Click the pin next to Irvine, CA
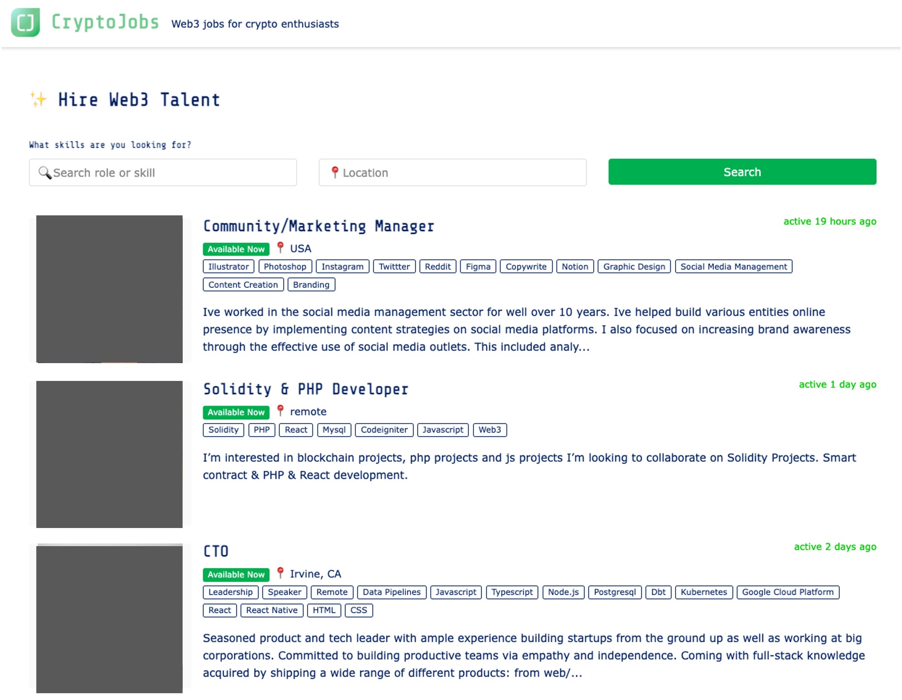Viewport: 902px width, 700px height. coord(281,573)
